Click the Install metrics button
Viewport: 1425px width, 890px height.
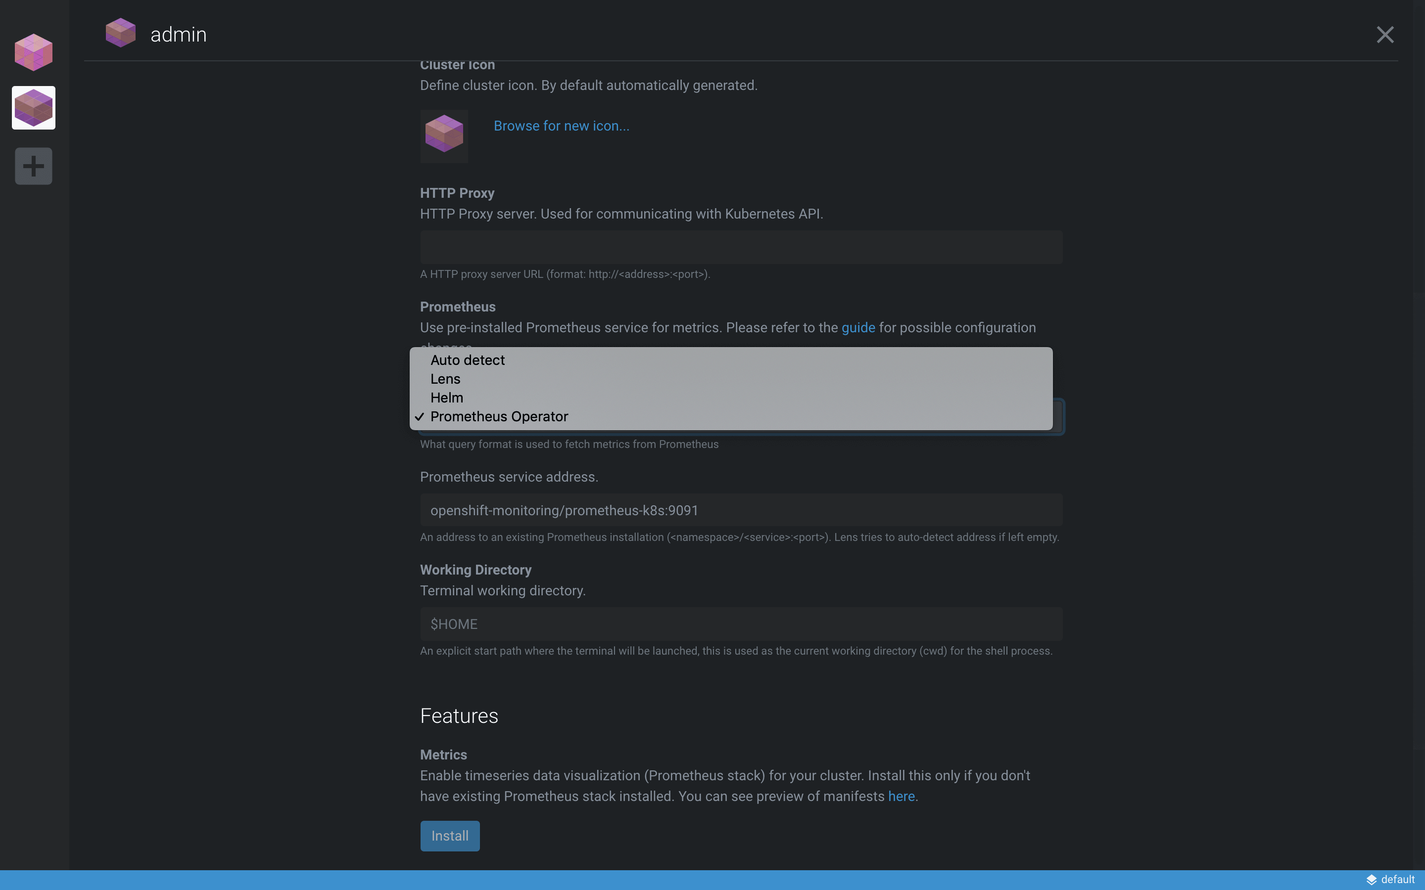pyautogui.click(x=450, y=836)
